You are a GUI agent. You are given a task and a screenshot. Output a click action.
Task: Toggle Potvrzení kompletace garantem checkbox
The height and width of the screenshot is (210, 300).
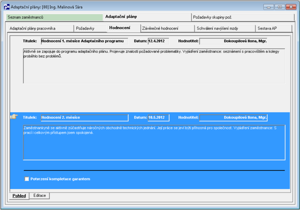click(27, 179)
